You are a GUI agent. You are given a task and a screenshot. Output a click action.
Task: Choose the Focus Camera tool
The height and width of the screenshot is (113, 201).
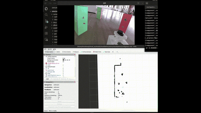tap(66, 52)
